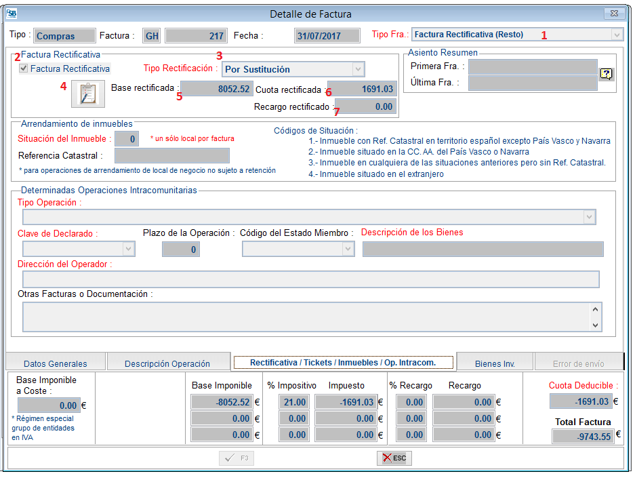Open the Descripción Operación tab
Screen dimensions: 635x478
167,363
